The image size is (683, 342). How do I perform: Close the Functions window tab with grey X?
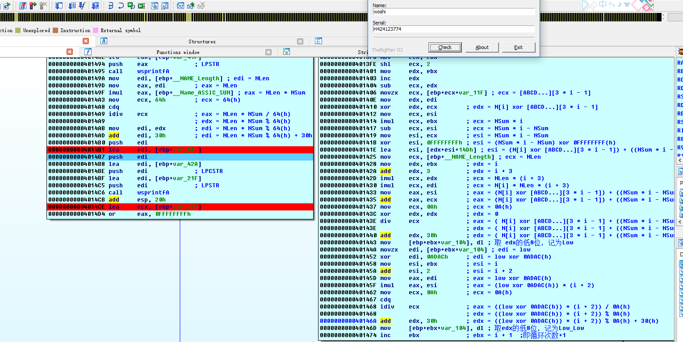click(268, 52)
